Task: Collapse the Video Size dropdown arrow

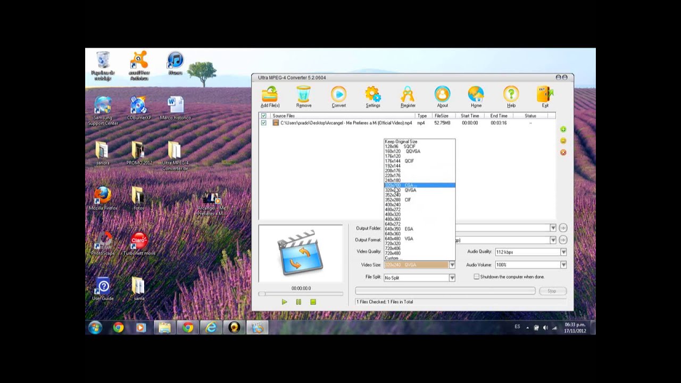Action: [452, 265]
